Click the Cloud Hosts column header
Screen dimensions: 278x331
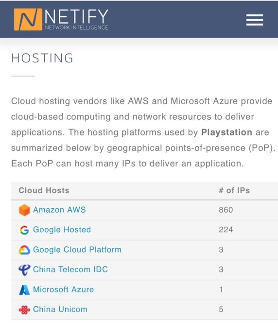tap(44, 190)
